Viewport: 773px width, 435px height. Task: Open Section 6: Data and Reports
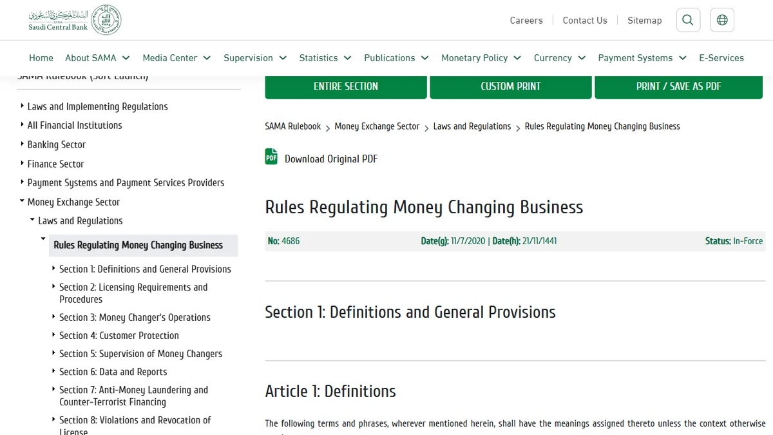(x=113, y=372)
